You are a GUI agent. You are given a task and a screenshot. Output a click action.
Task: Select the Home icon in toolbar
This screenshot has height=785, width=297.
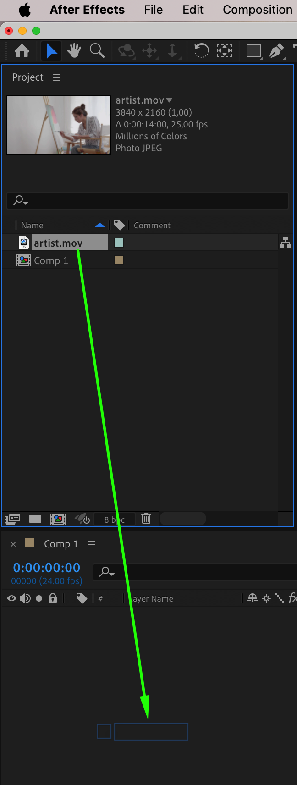pyautogui.click(x=22, y=50)
